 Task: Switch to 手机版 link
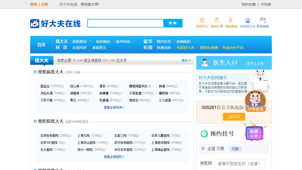pos(266,4)
